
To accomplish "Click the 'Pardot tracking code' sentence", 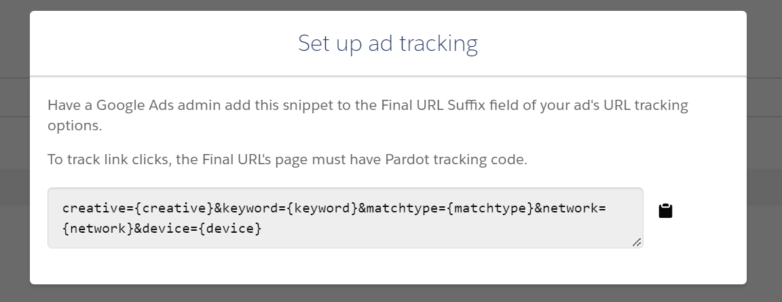I will tap(287, 159).
